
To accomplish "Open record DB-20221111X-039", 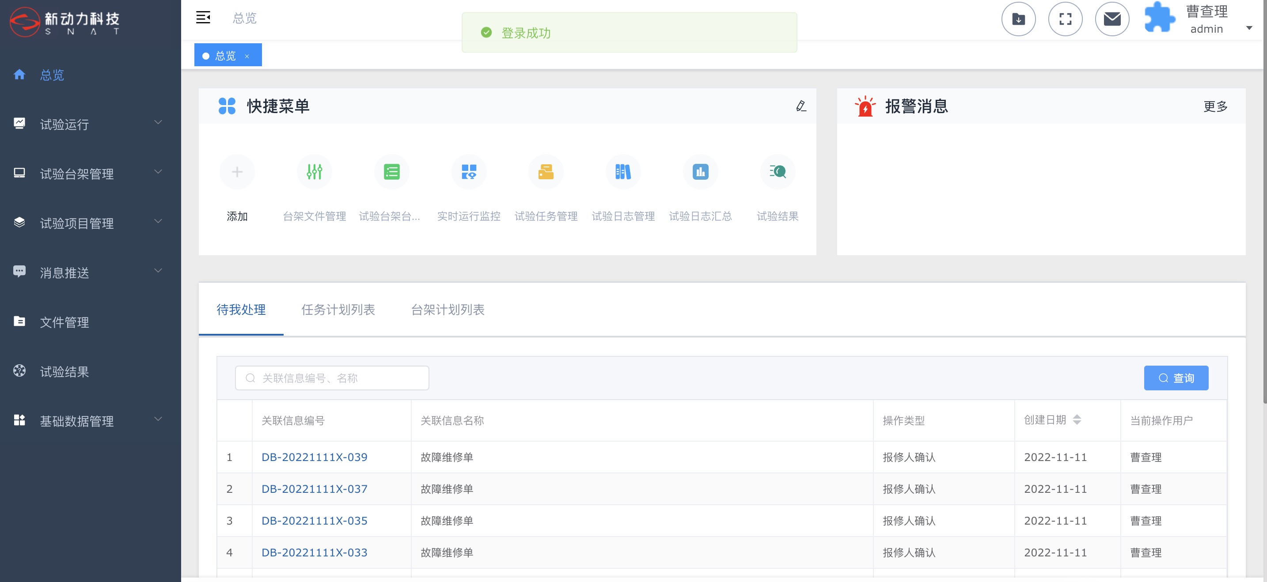I will pos(314,457).
